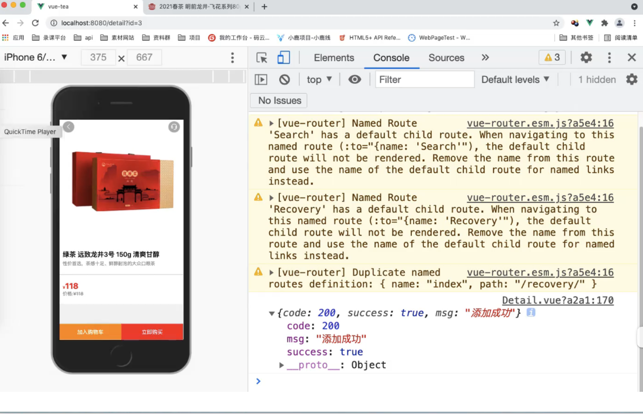Open vue-router.esm.js link of Search warning
The height and width of the screenshot is (414, 643).
click(540, 123)
